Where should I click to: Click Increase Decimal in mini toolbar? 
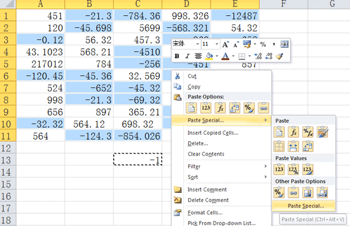tap(258, 56)
